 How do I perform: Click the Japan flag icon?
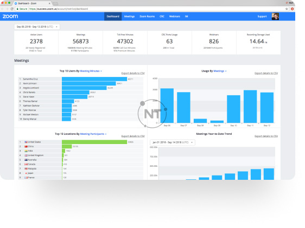click(26, 173)
